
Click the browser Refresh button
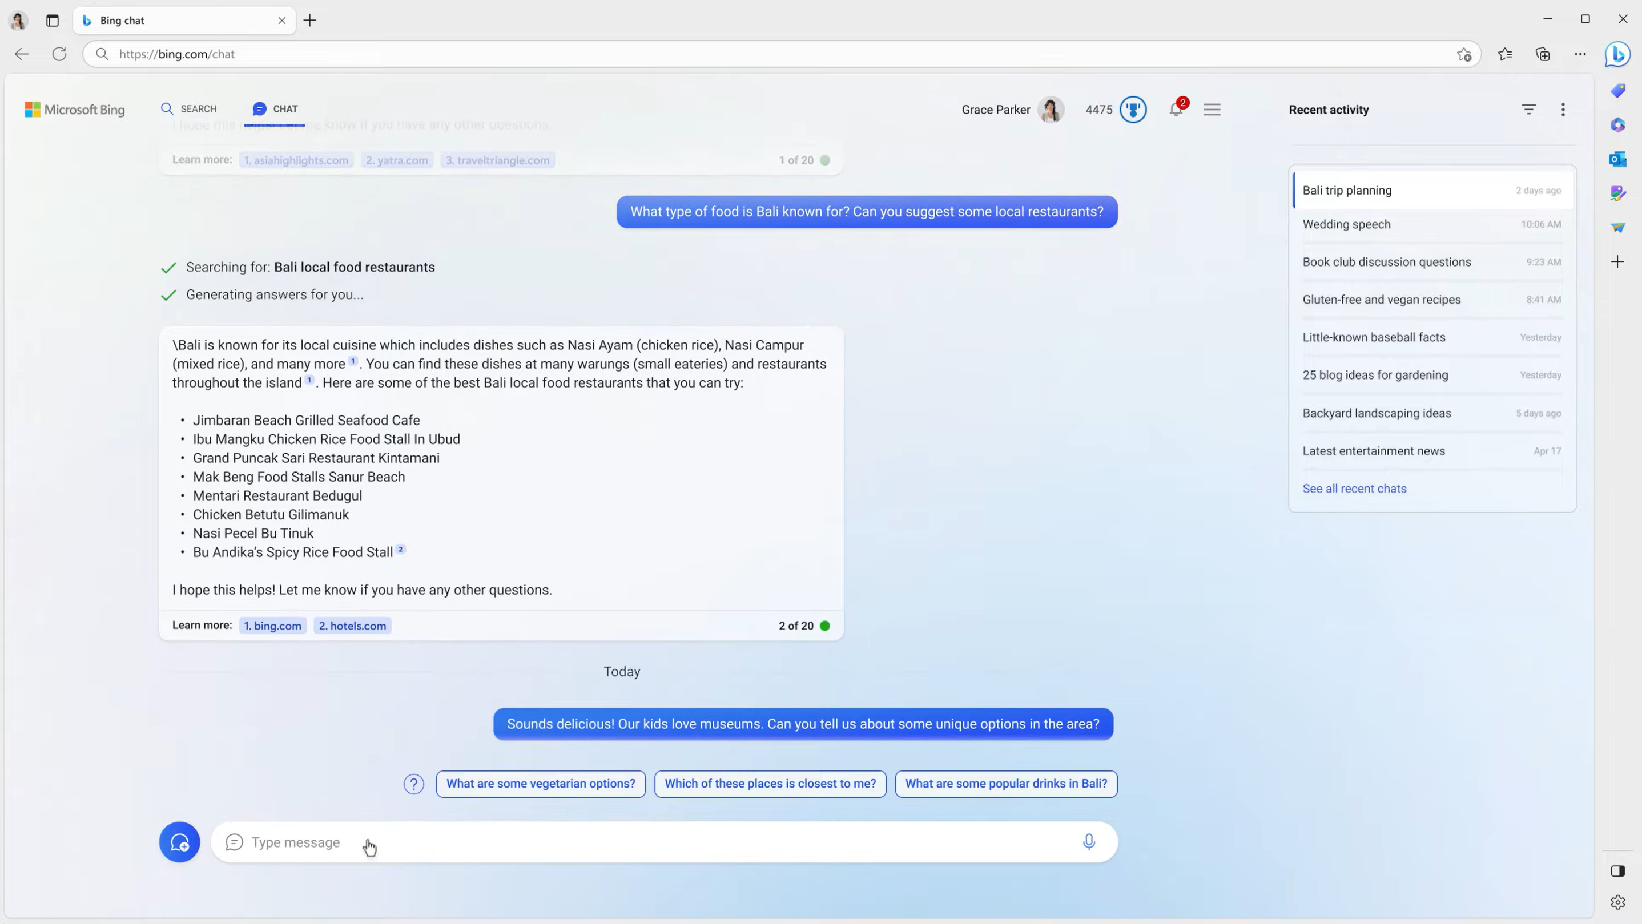tap(59, 54)
